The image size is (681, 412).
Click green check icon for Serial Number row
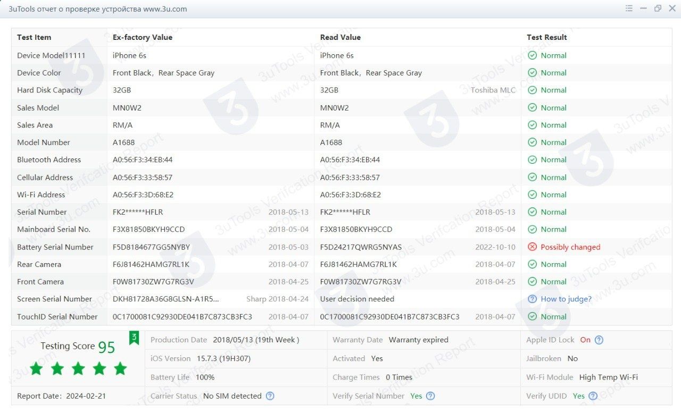(x=532, y=212)
